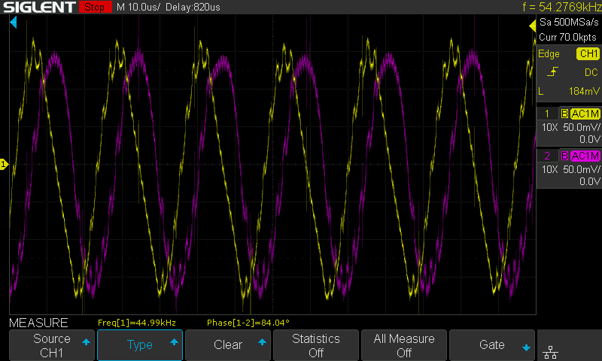Click the CH1 trigger source badge

[587, 54]
